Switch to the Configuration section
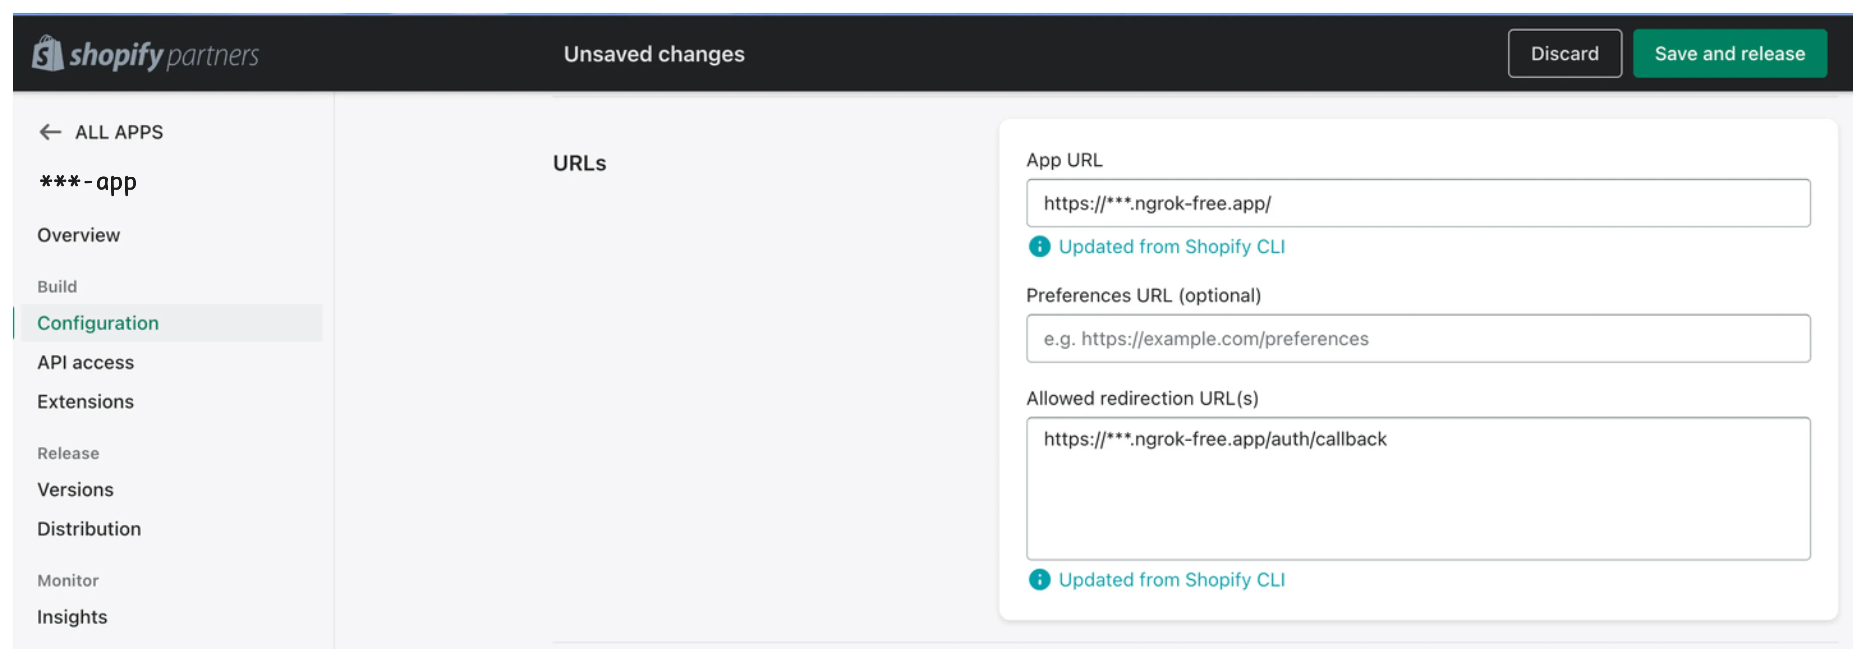The height and width of the screenshot is (662, 1866). point(98,323)
